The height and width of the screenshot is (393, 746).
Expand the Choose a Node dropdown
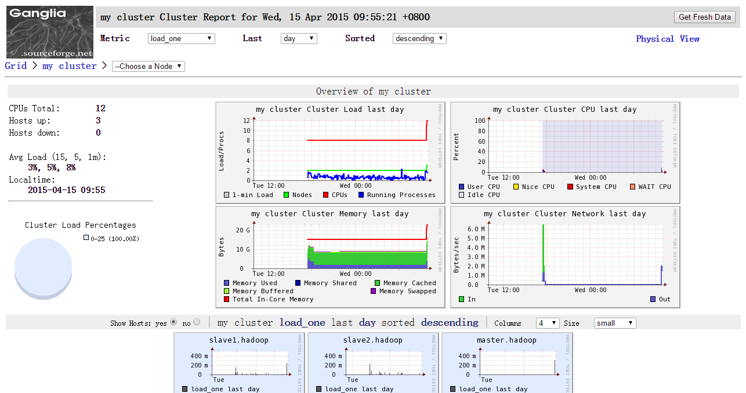[149, 66]
